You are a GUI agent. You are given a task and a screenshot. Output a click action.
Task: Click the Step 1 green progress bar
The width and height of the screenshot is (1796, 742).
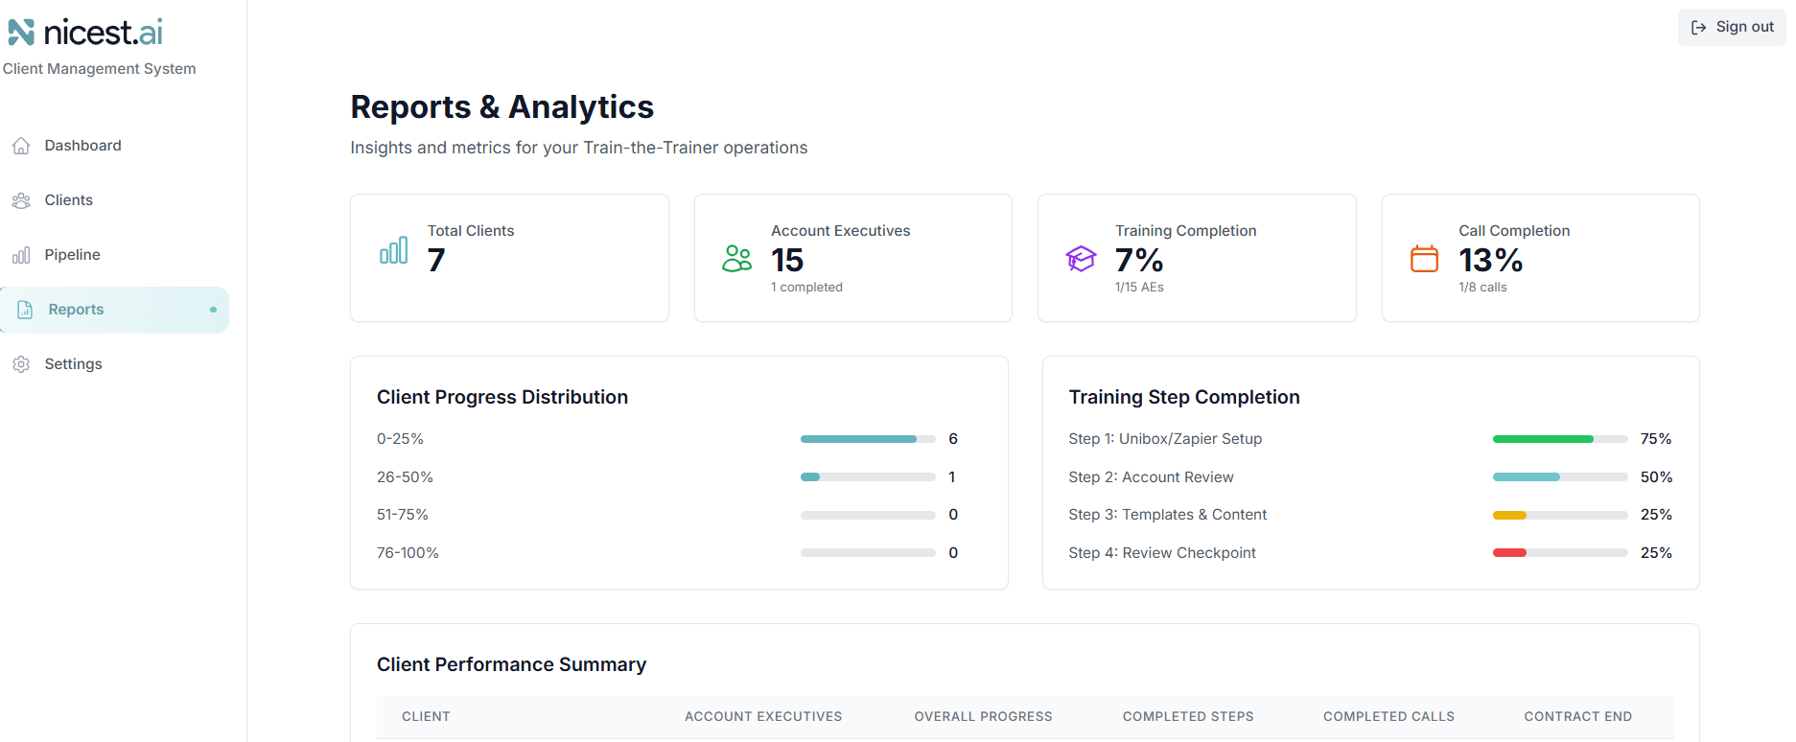coord(1560,439)
